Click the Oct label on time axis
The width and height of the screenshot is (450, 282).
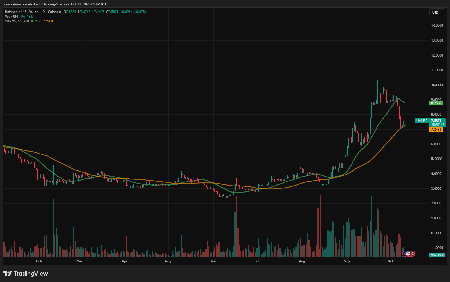click(x=390, y=261)
